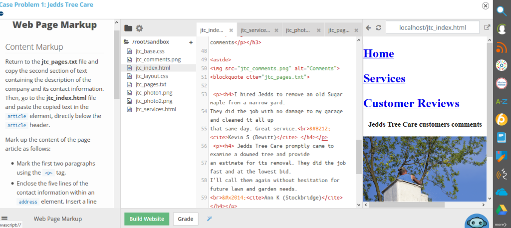Click the tree trimmer photo in preview
Screen dimensions: 511x228
pyautogui.click(x=425, y=169)
